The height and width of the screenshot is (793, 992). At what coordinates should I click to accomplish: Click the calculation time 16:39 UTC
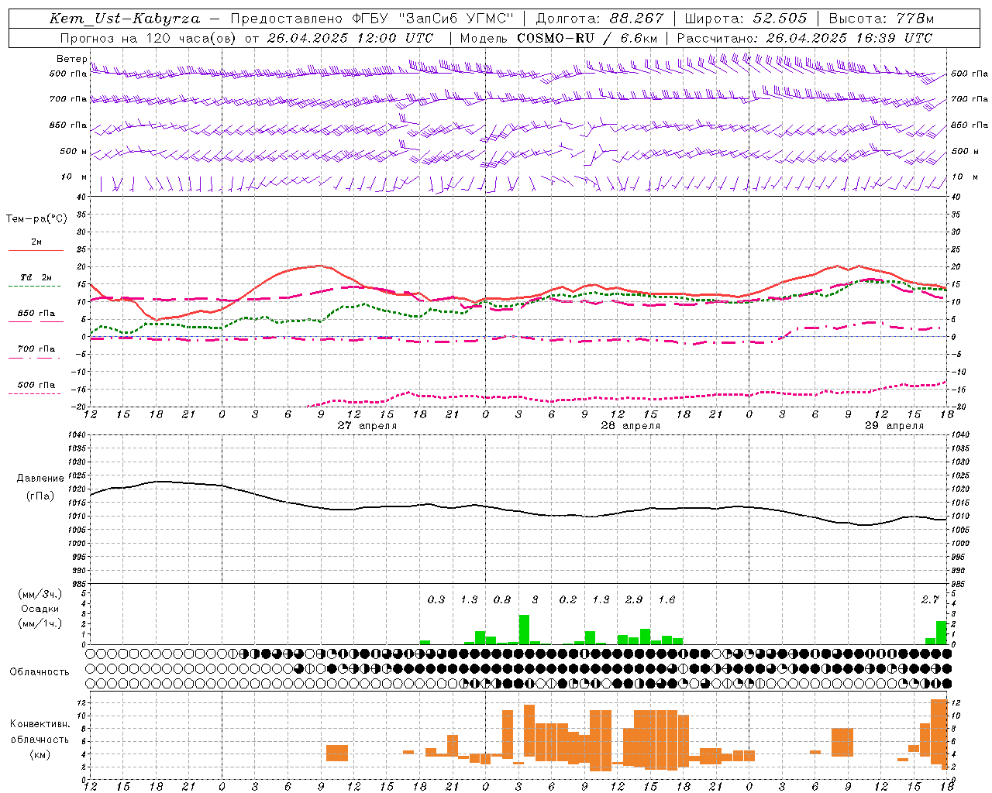pyautogui.click(x=893, y=38)
